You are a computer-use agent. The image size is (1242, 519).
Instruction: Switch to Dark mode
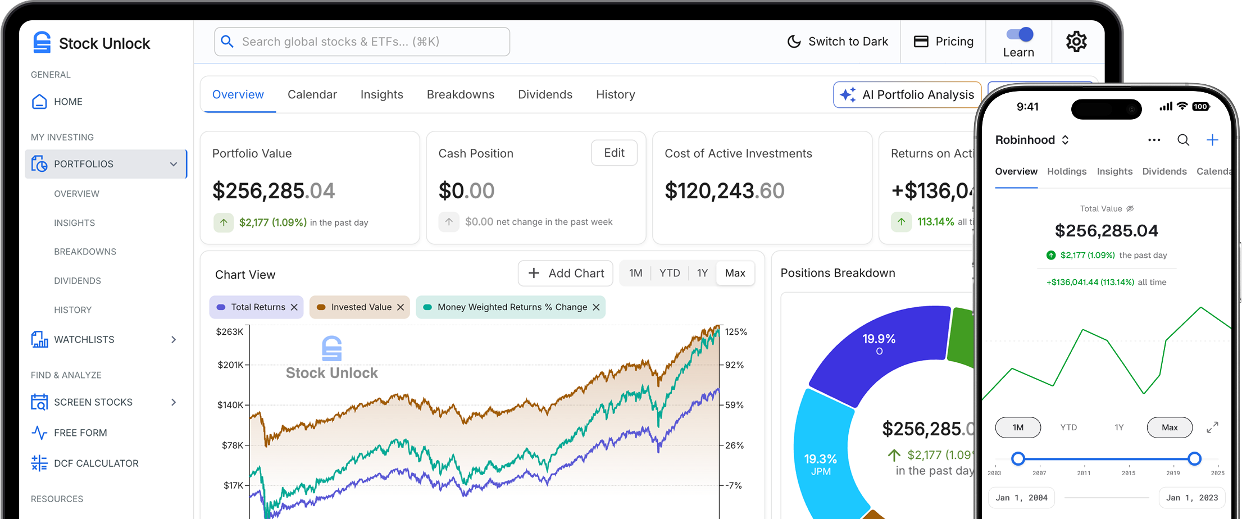pyautogui.click(x=838, y=42)
